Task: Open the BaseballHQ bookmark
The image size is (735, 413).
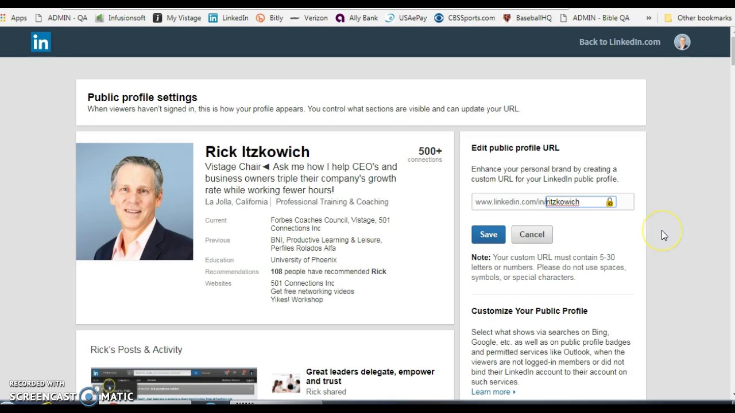Action: click(x=527, y=18)
